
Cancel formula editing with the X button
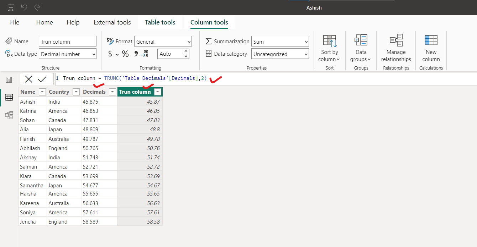pos(28,78)
